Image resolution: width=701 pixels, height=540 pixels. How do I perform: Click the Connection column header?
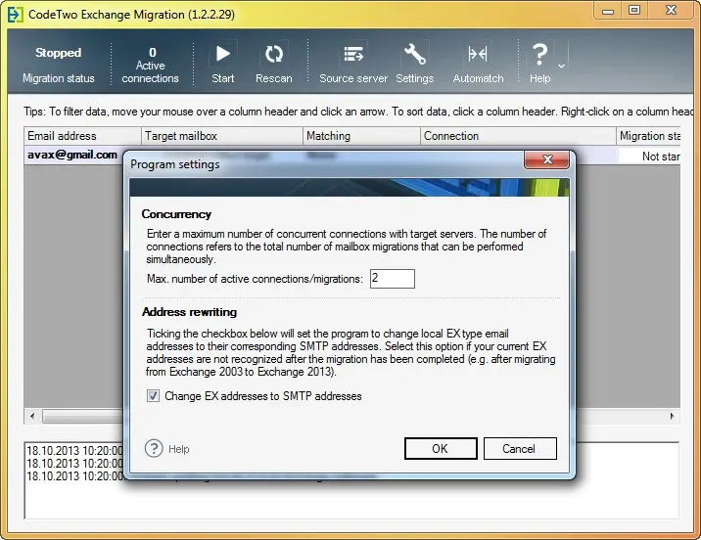518,136
